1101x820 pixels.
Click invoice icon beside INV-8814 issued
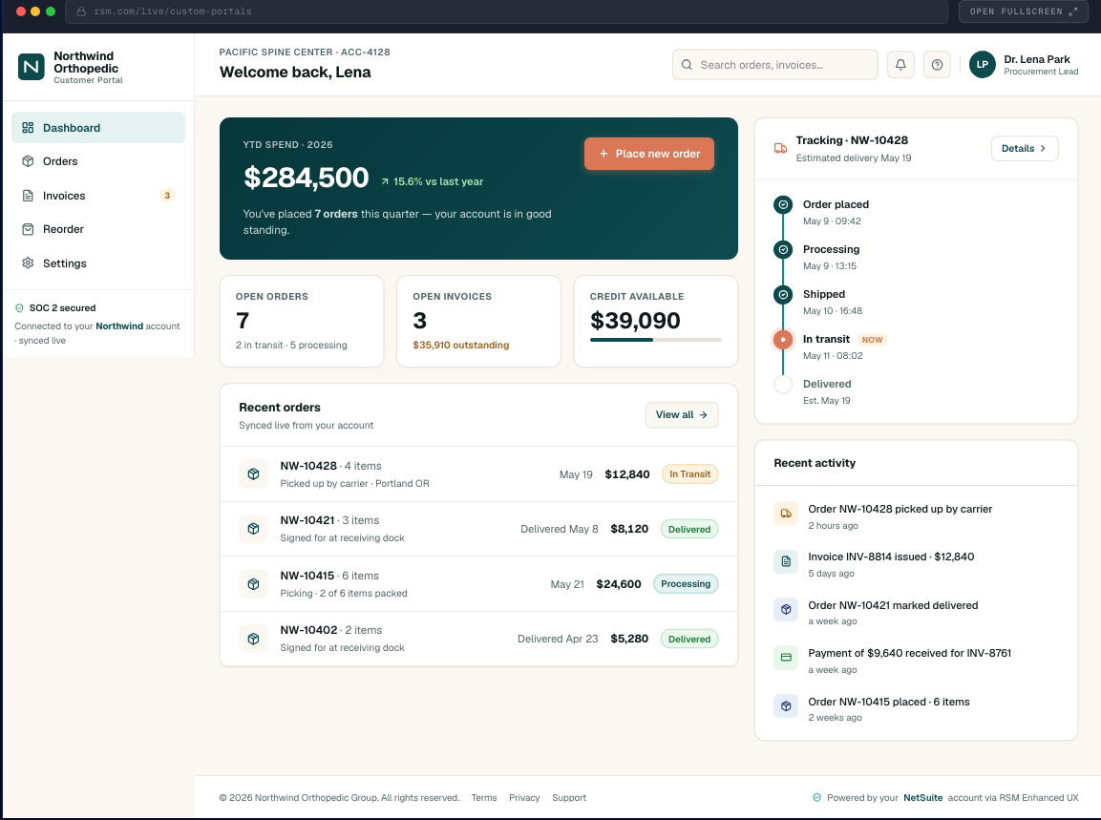coord(786,561)
